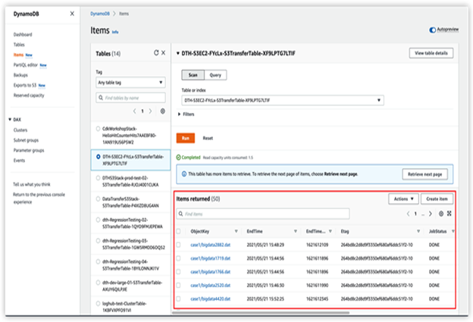The image size is (473, 322).
Task: Click the Find items search field
Action: point(263,214)
